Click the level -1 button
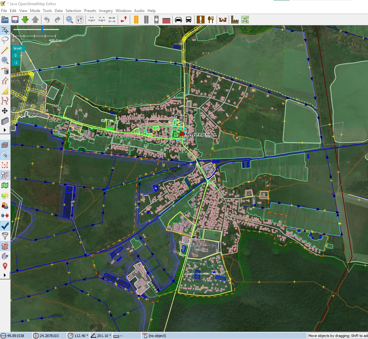368x339 pixels. tap(15, 63)
